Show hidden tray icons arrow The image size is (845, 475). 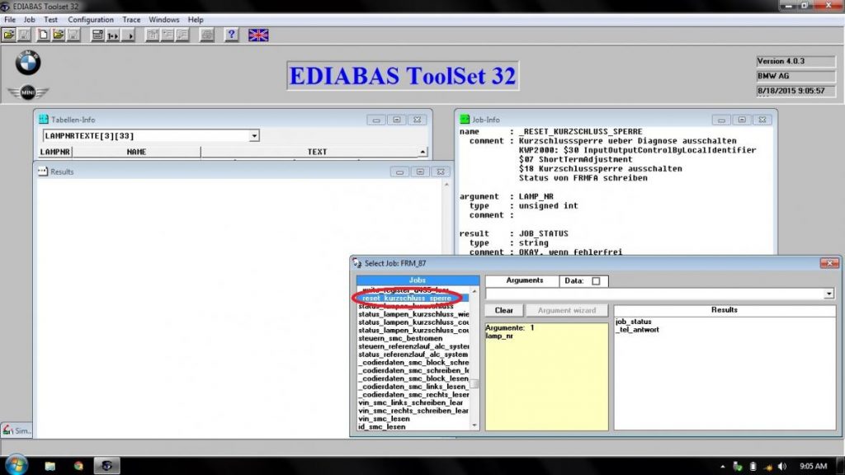(722, 467)
